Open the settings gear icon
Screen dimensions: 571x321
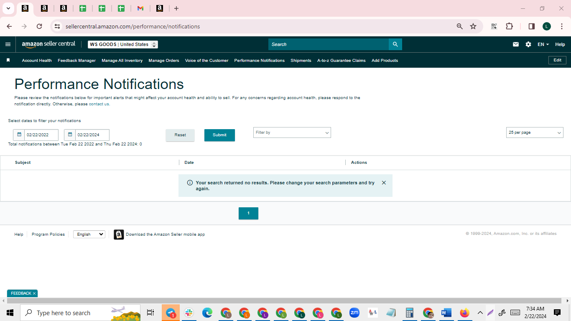[x=528, y=44]
